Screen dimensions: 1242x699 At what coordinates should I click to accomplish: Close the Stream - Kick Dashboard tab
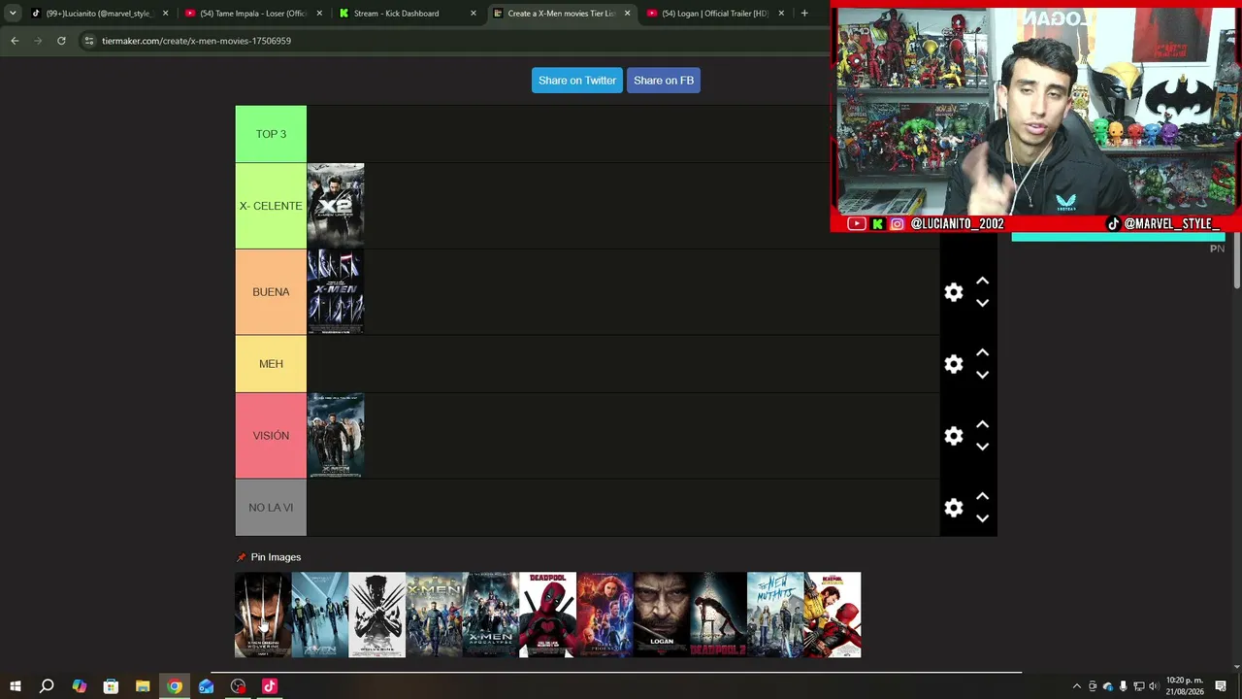474,14
